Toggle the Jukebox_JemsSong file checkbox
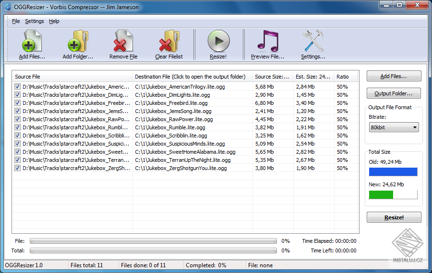 pos(17,111)
